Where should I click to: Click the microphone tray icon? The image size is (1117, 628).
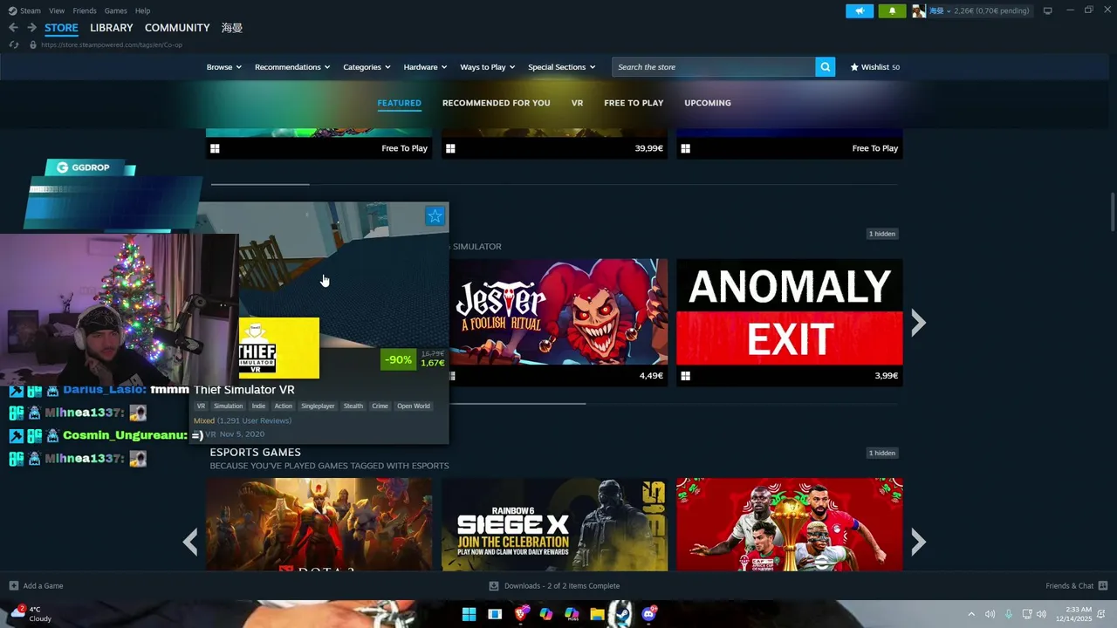1009,614
